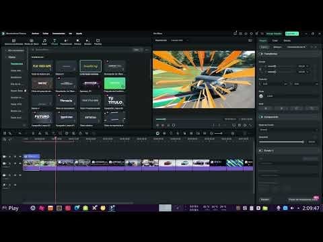This screenshot has width=323, height=242.
Task: Switch to the third properties panel tab
Action: coord(287,40)
